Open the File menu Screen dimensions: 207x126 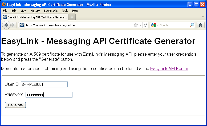(x=5, y=11)
